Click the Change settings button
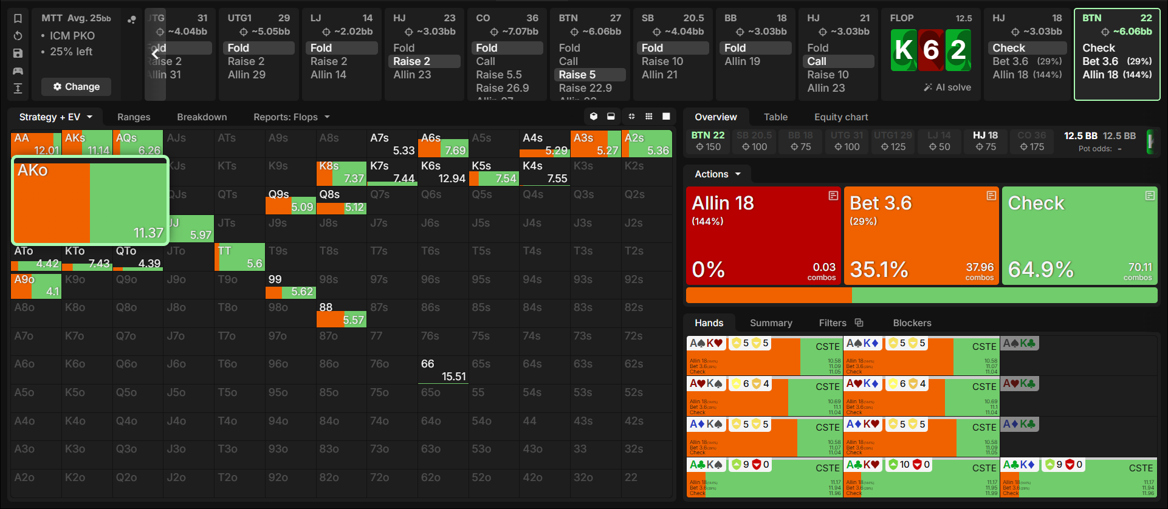The image size is (1168, 509). (x=77, y=87)
